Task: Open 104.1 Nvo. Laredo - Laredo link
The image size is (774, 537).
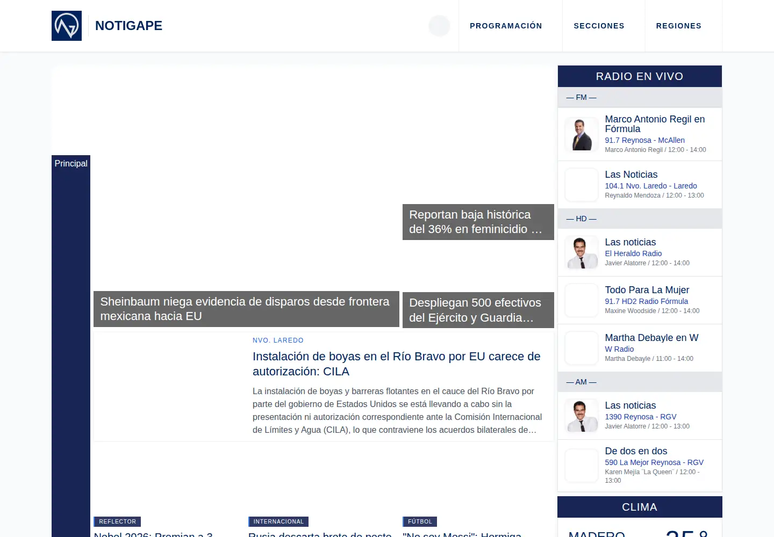Action: 651,186
